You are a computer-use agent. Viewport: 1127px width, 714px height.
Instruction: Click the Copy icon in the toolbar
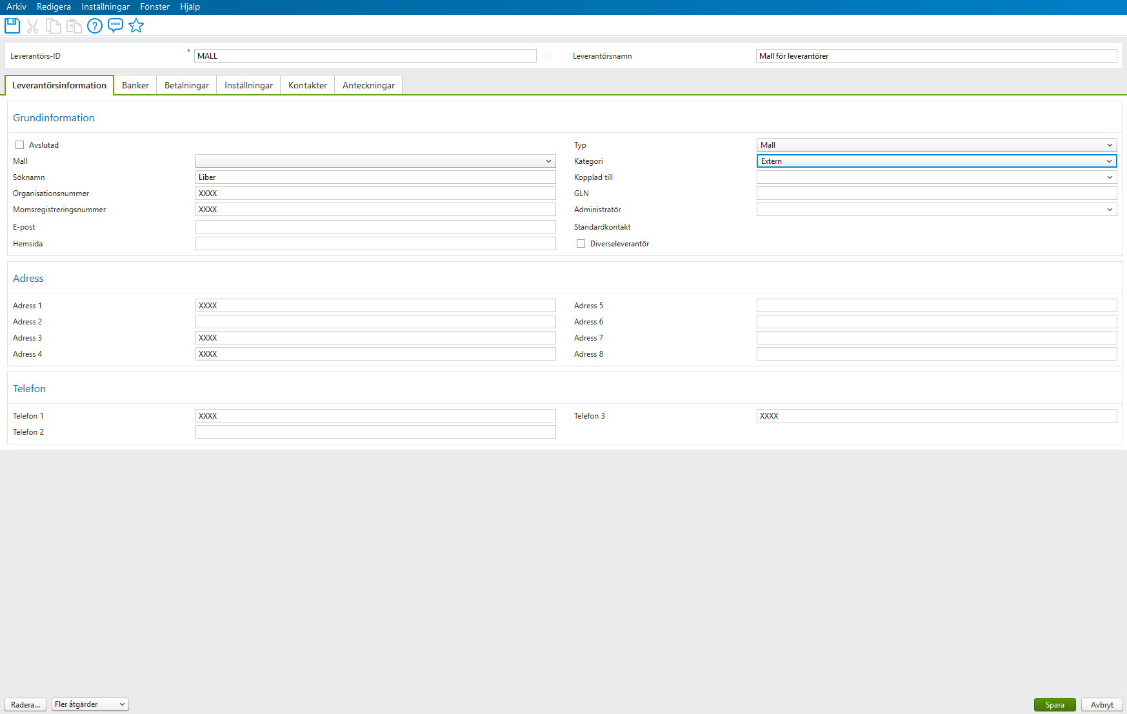54,26
